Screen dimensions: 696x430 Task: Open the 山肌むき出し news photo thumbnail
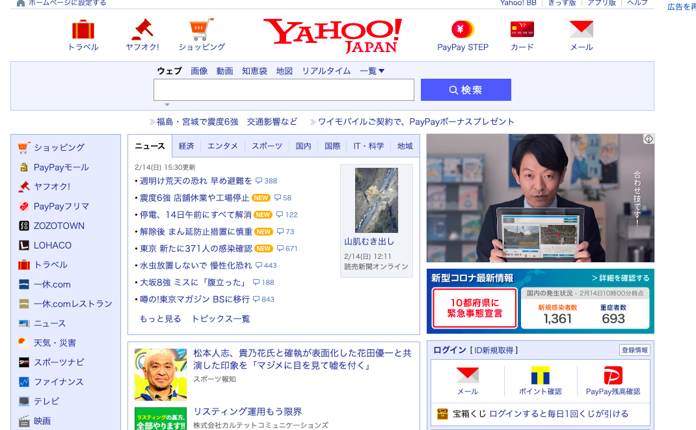point(377,200)
